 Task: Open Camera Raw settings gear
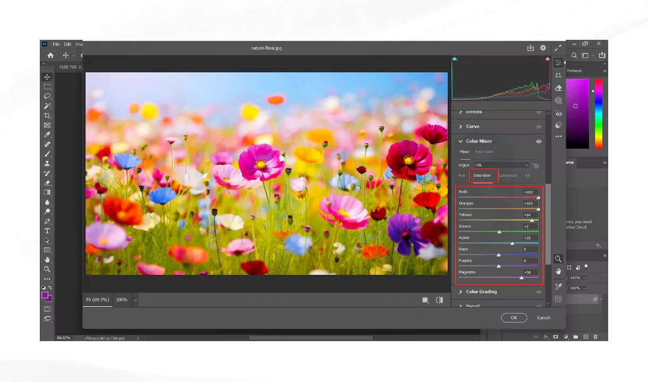tap(543, 48)
